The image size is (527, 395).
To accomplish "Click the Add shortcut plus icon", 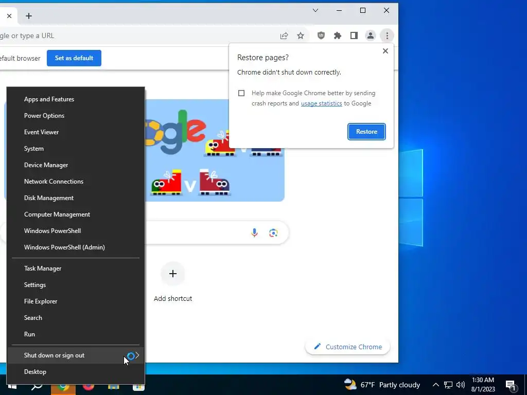I will point(173,274).
